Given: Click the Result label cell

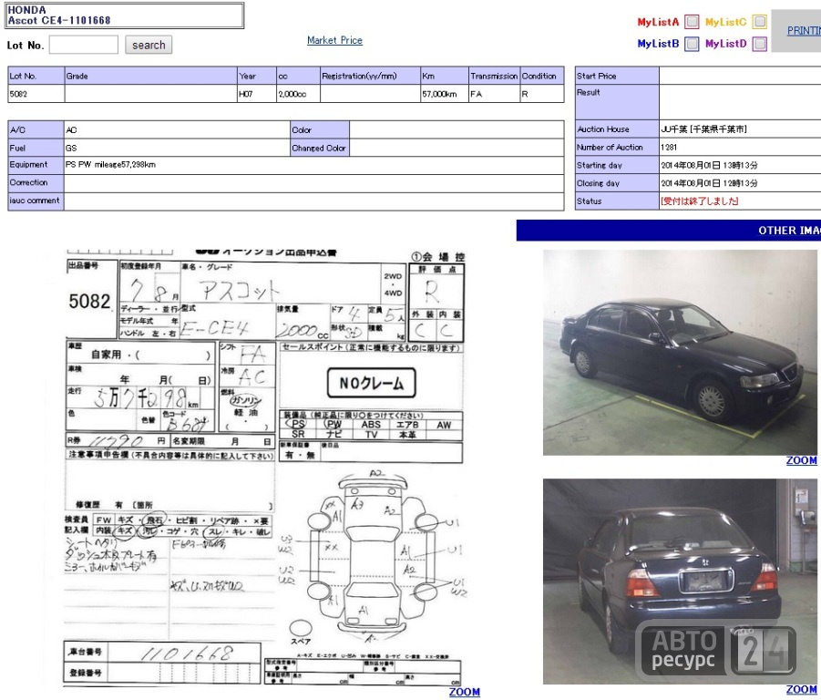Looking at the screenshot, I should [617, 102].
